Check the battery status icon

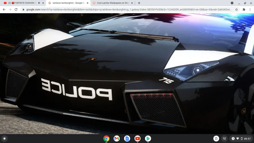coord(242,138)
